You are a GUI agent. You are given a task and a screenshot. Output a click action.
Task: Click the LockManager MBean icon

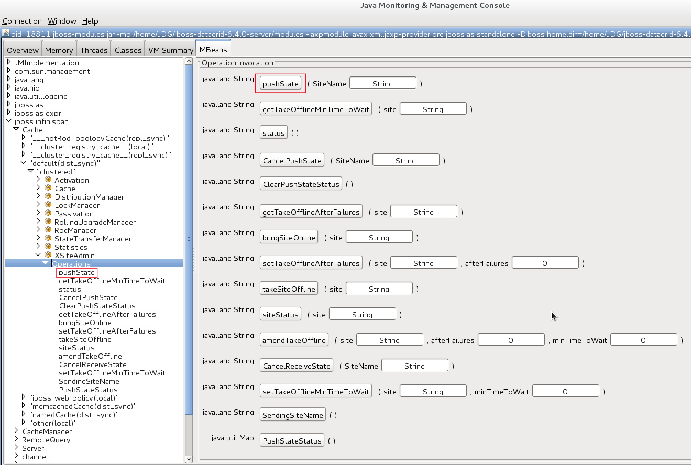48,205
